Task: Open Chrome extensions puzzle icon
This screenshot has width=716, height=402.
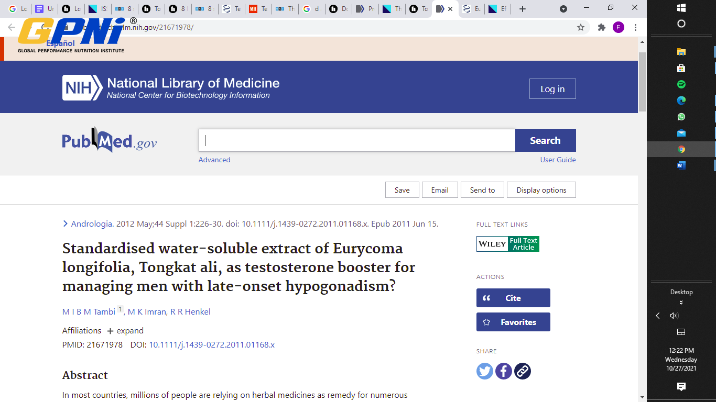Action: point(602,27)
